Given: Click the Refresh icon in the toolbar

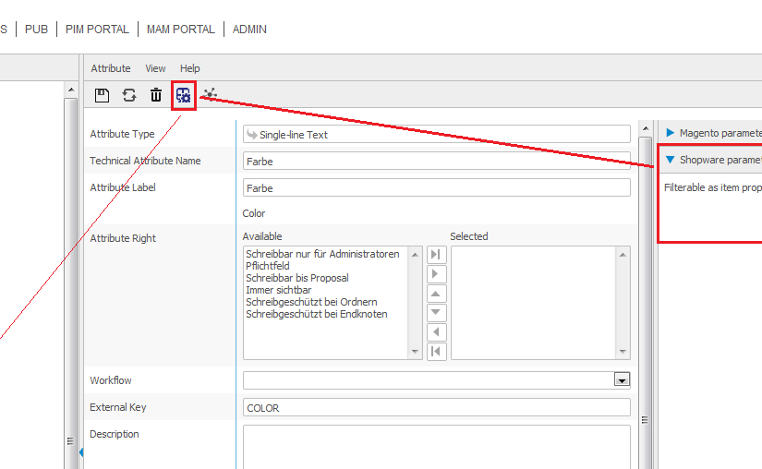Looking at the screenshot, I should click(x=129, y=95).
